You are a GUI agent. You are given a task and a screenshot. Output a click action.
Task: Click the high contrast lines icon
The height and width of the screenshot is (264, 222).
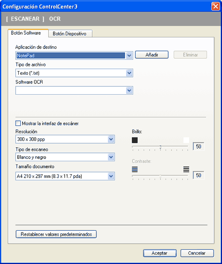[x=186, y=169]
